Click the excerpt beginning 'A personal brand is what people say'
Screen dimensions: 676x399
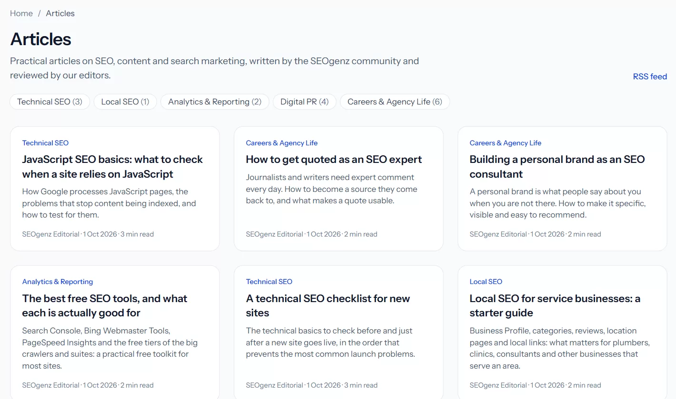click(557, 203)
